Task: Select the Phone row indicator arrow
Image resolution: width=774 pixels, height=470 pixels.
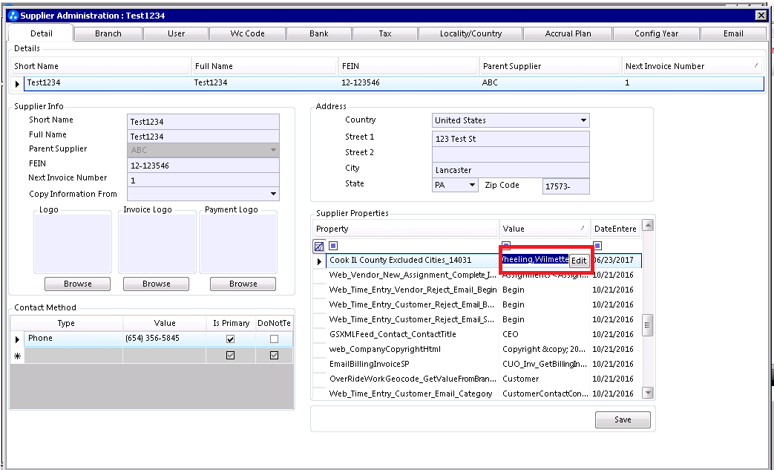Action: 17,339
